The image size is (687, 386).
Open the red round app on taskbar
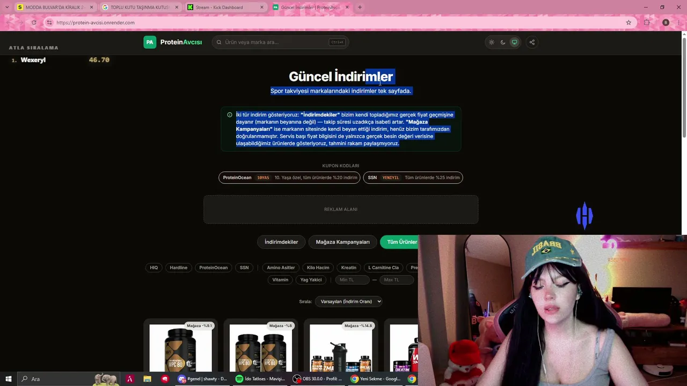[x=165, y=379]
